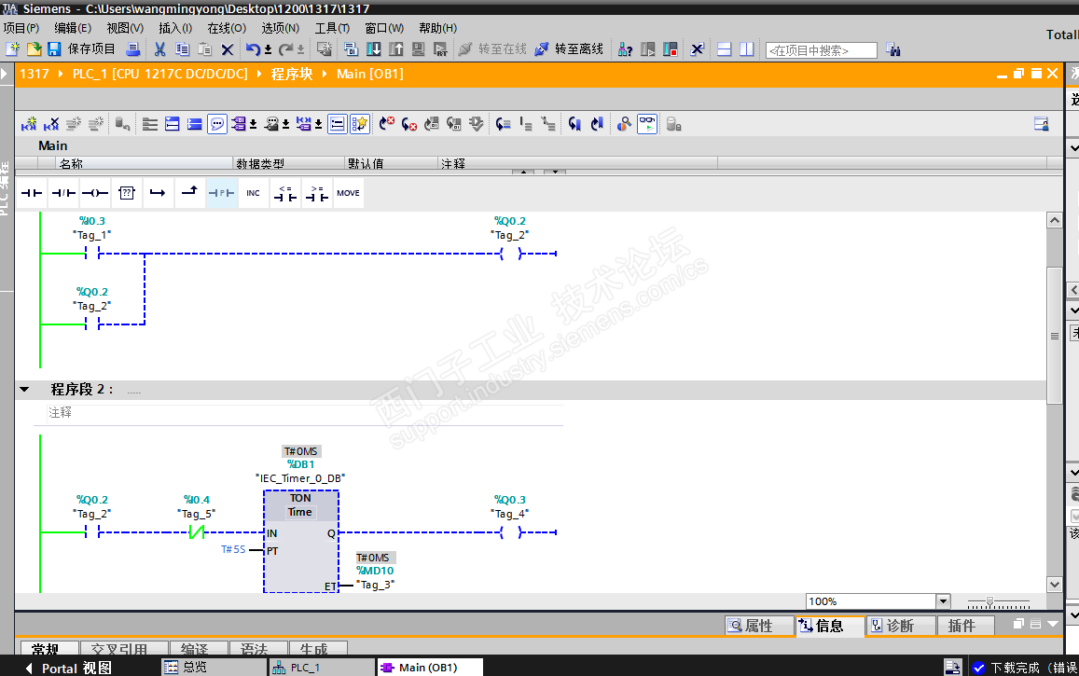Open the 在线(O) menu
Screen dimensions: 1079x676
(226, 28)
